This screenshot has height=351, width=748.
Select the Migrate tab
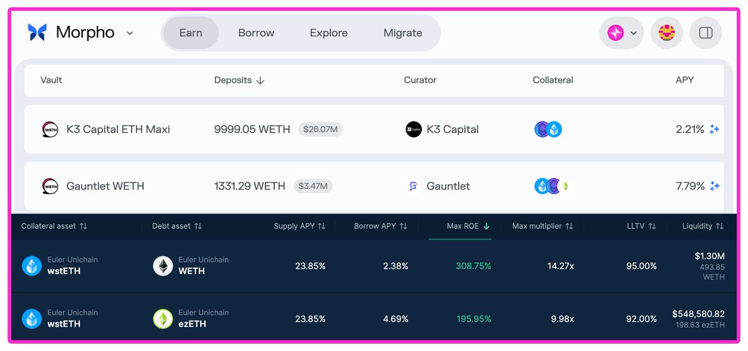403,33
